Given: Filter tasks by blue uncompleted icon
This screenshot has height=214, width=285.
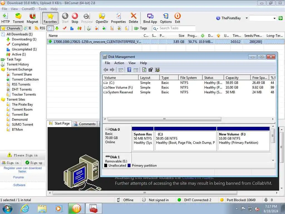Looking at the screenshot, I should (x=72, y=28).
